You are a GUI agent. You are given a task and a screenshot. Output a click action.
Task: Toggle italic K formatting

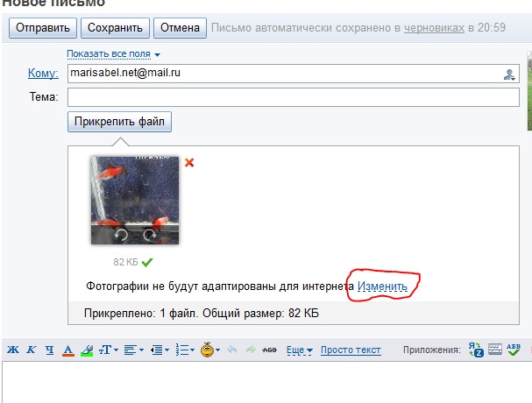tap(31, 350)
